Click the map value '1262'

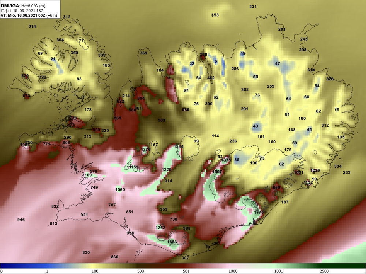(160, 228)
